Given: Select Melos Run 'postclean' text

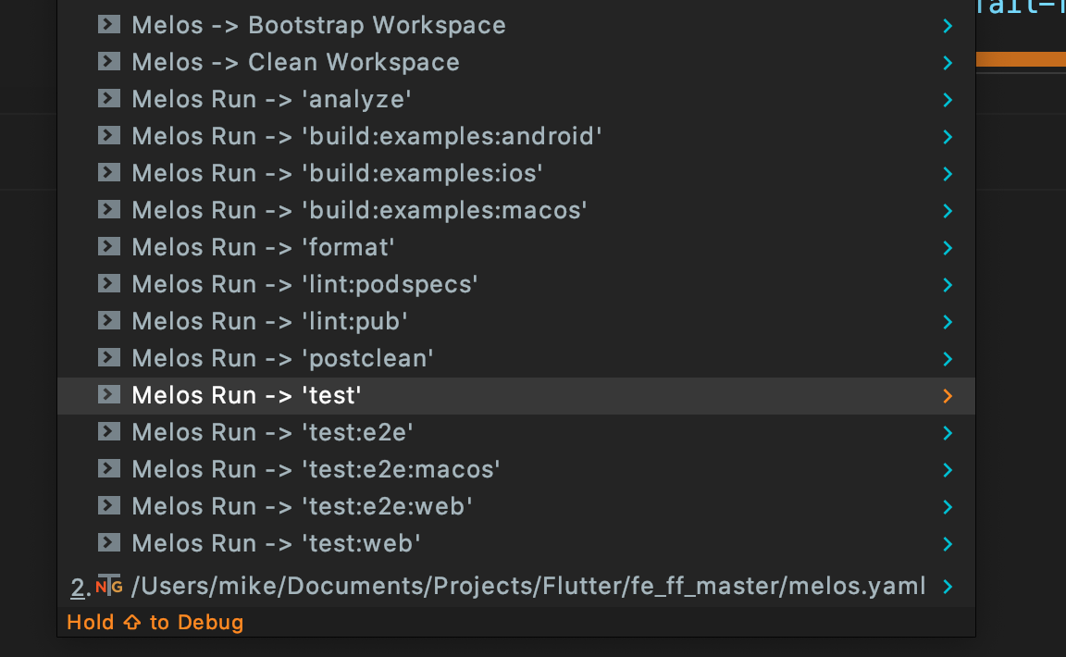Looking at the screenshot, I should click(x=283, y=358).
